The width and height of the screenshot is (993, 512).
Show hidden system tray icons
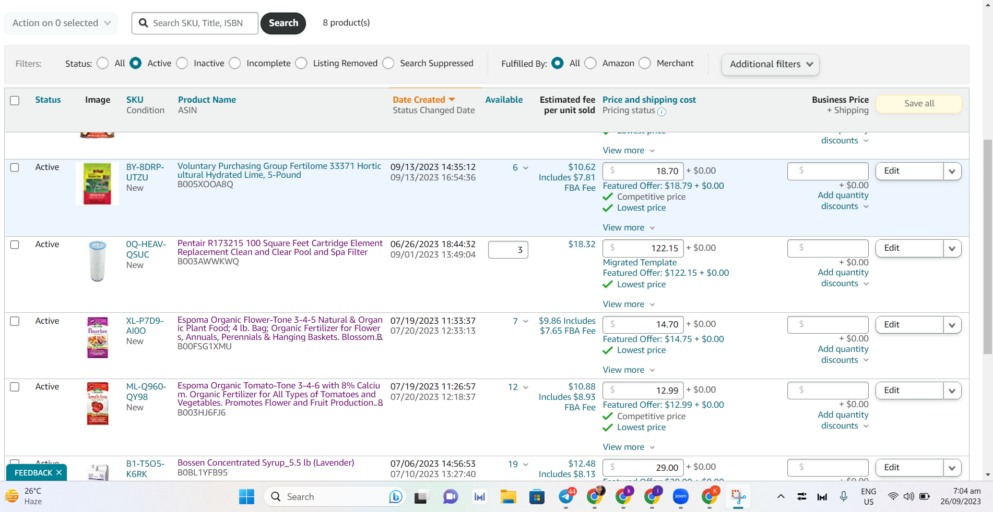pos(781,496)
